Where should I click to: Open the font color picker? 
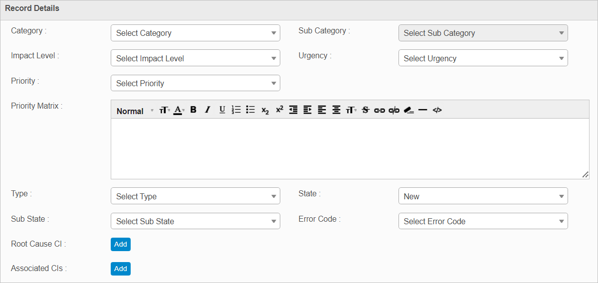coord(179,110)
